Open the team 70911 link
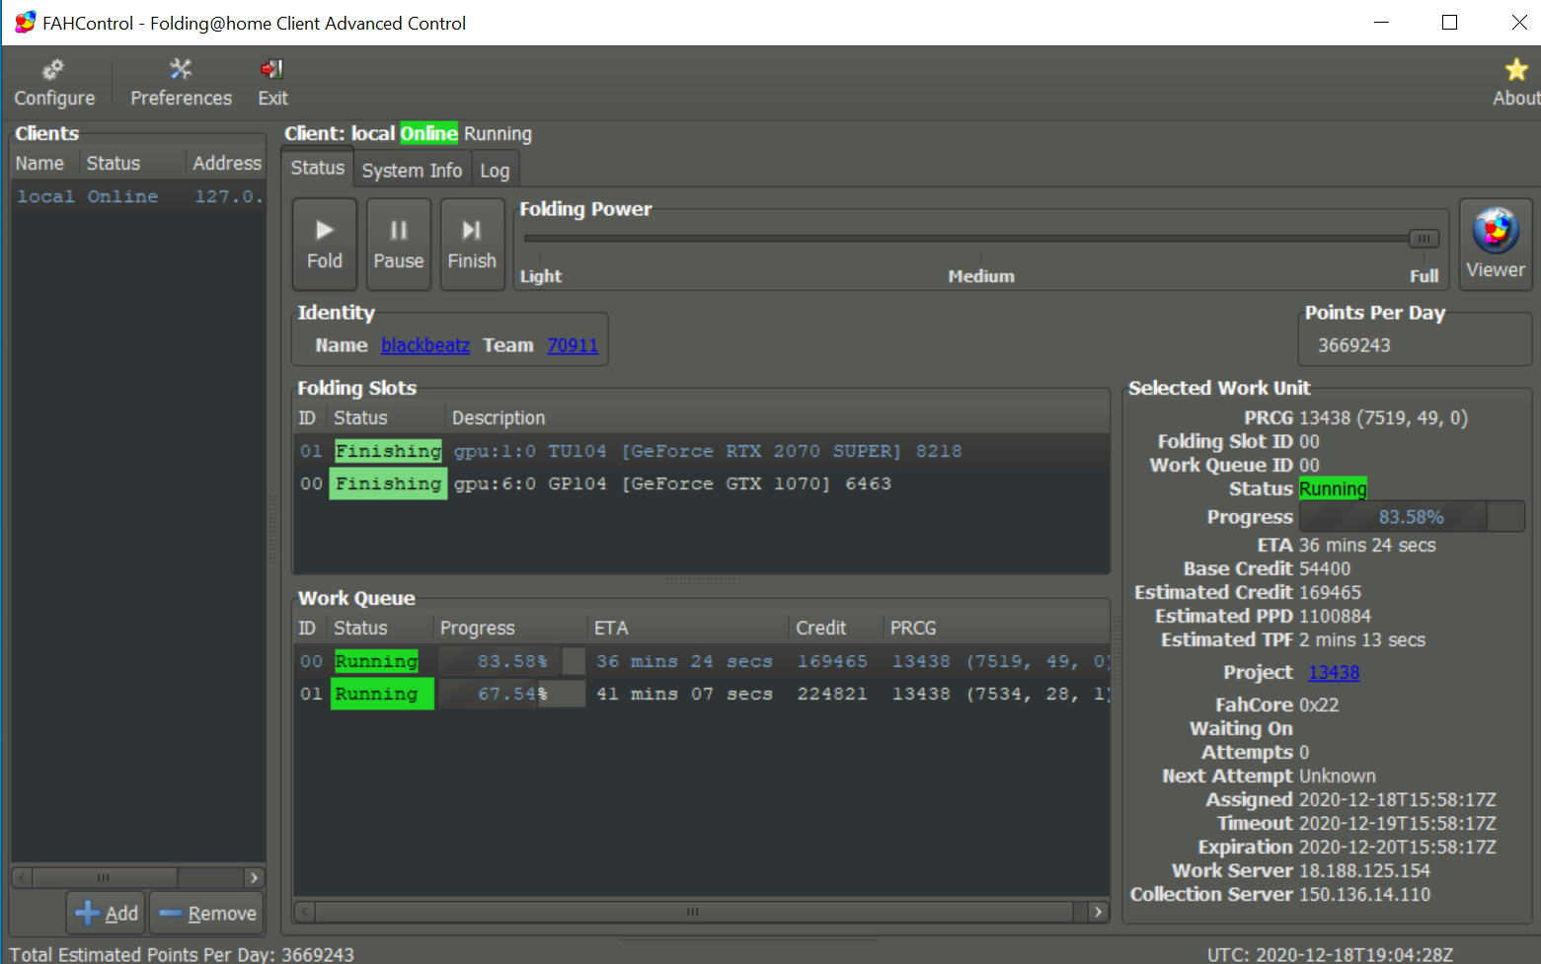Screen dimensions: 1541x964 pyautogui.click(x=573, y=345)
